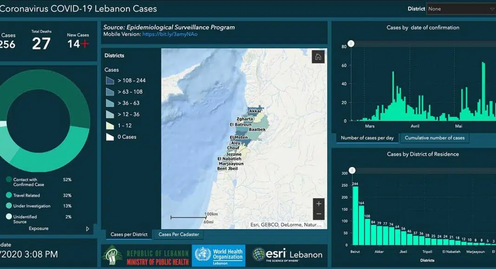Open the District filter dropdown
Viewport: 496px width, 269px height.
tap(461, 9)
